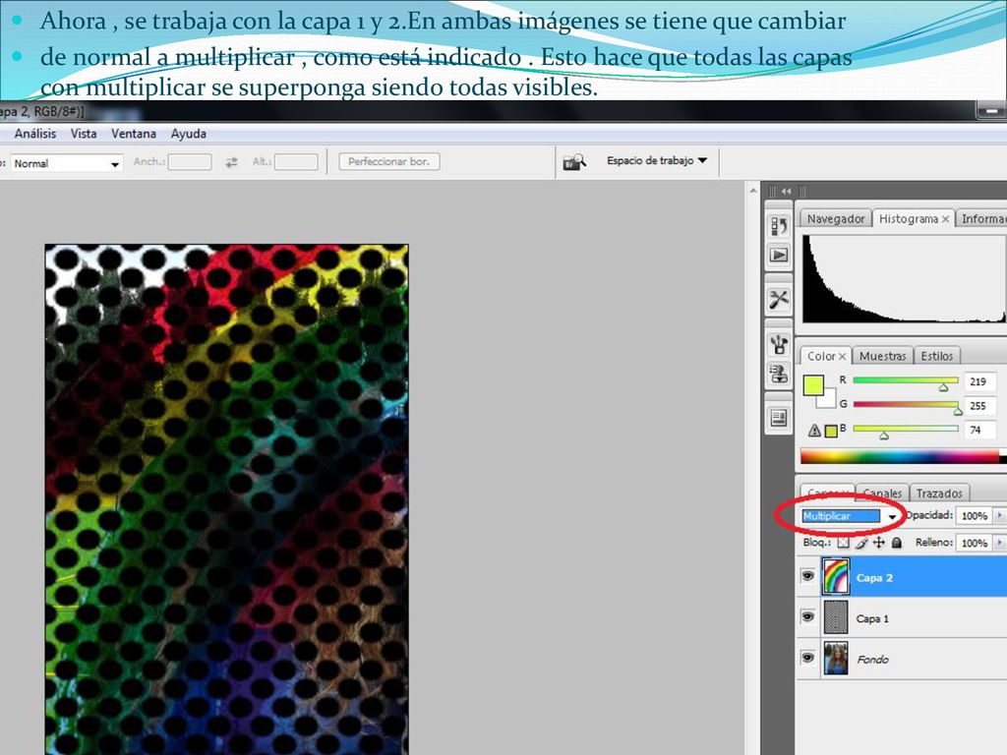This screenshot has width=1007, height=755.
Task: Select the Fondo layer name
Action: point(872,660)
